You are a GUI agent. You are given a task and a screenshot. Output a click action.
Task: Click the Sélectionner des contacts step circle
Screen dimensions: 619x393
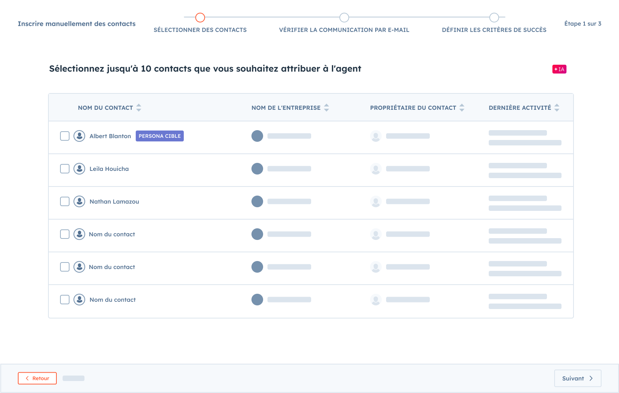click(x=200, y=17)
